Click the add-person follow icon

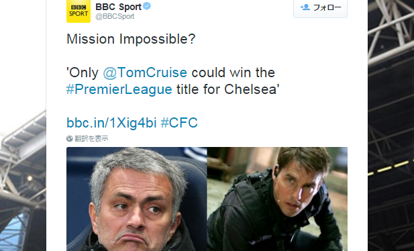click(x=305, y=7)
